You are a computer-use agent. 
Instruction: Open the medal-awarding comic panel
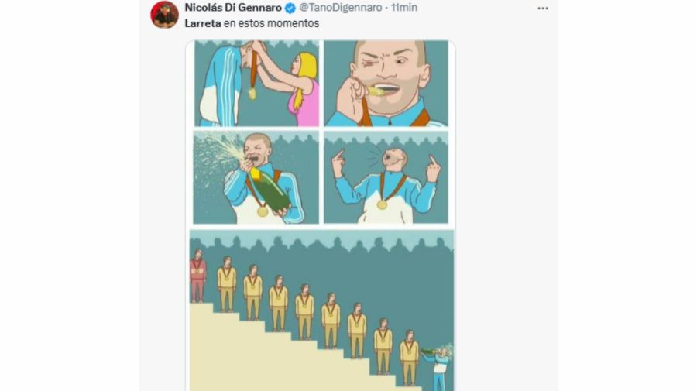[x=256, y=84]
